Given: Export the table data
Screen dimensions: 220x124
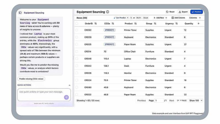Looking at the screenshot, I should tap(183, 12).
